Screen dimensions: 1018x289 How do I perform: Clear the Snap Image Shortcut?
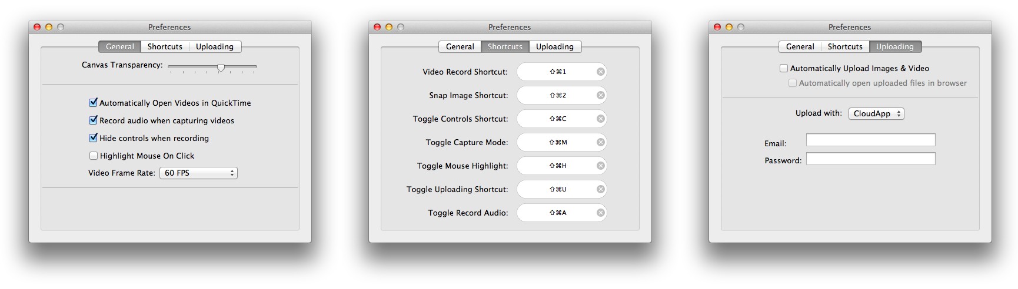click(x=600, y=95)
